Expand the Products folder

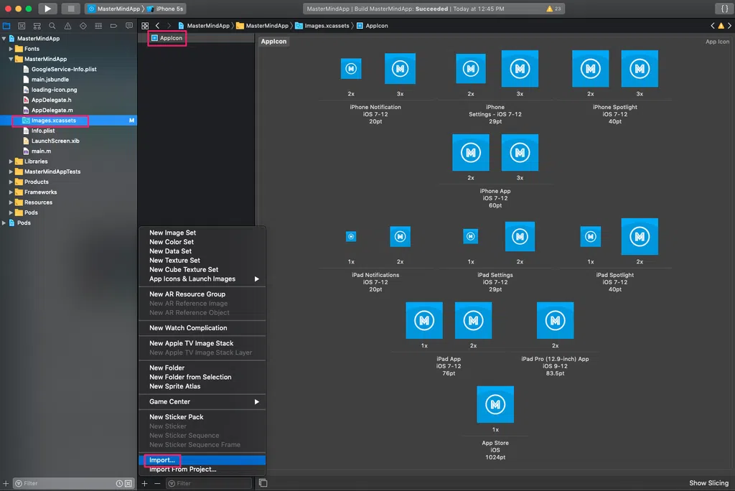[11, 182]
